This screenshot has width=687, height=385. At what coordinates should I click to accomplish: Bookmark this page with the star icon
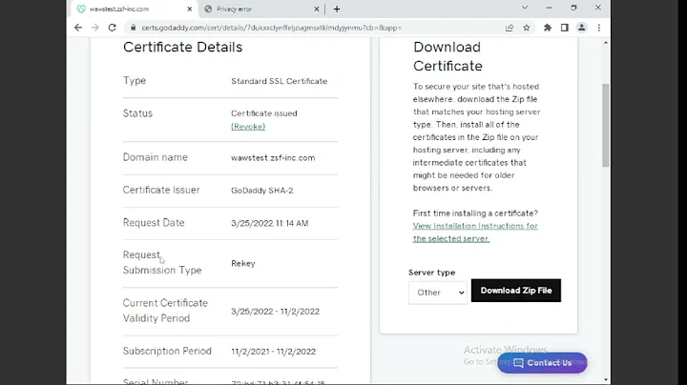[526, 28]
